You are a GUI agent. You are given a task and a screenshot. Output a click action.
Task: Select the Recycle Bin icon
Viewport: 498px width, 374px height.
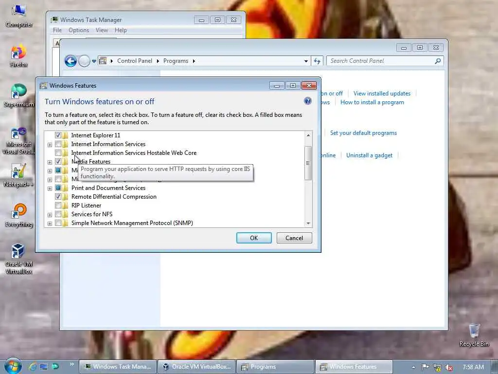pos(474,335)
